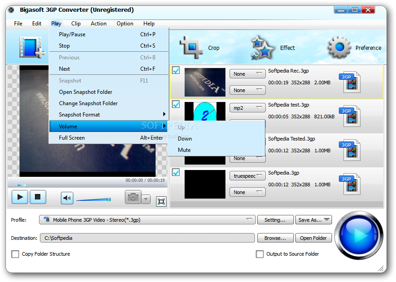Open the Save As... dropdown button

point(313,219)
